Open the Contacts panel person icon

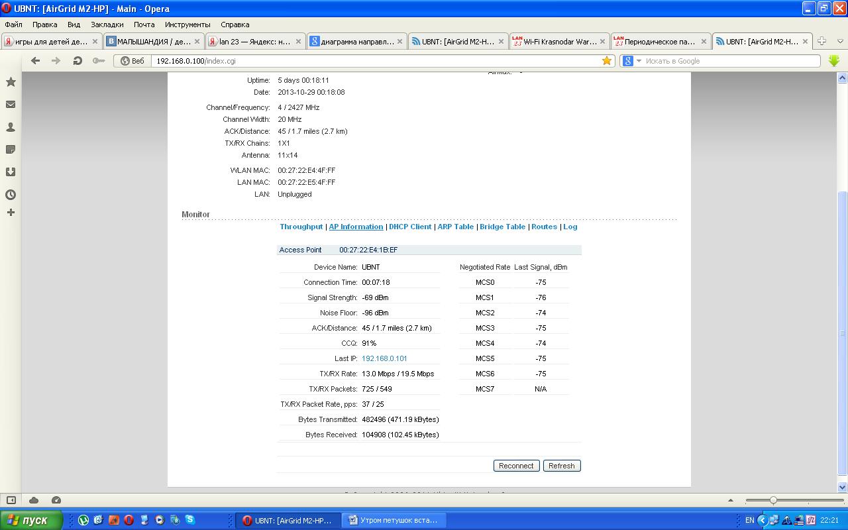coord(11,127)
